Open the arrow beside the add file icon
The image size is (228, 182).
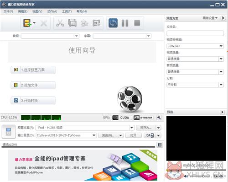[x=34, y=23]
